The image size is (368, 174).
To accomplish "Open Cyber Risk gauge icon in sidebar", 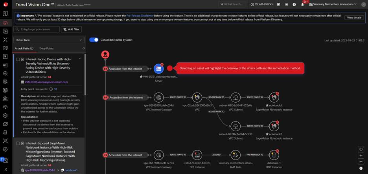I will pyautogui.click(x=6, y=22).
